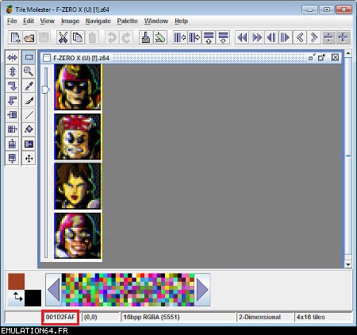Image resolution: width=357 pixels, height=335 pixels.
Task: Open the Palette menu
Action: point(127,21)
